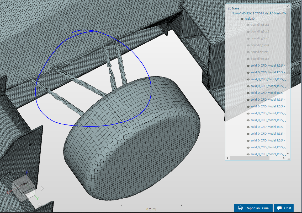The image size is (302, 213).
Task: Select the No AoA 40-12-12 CFD Model entry
Action: (x=258, y=13)
